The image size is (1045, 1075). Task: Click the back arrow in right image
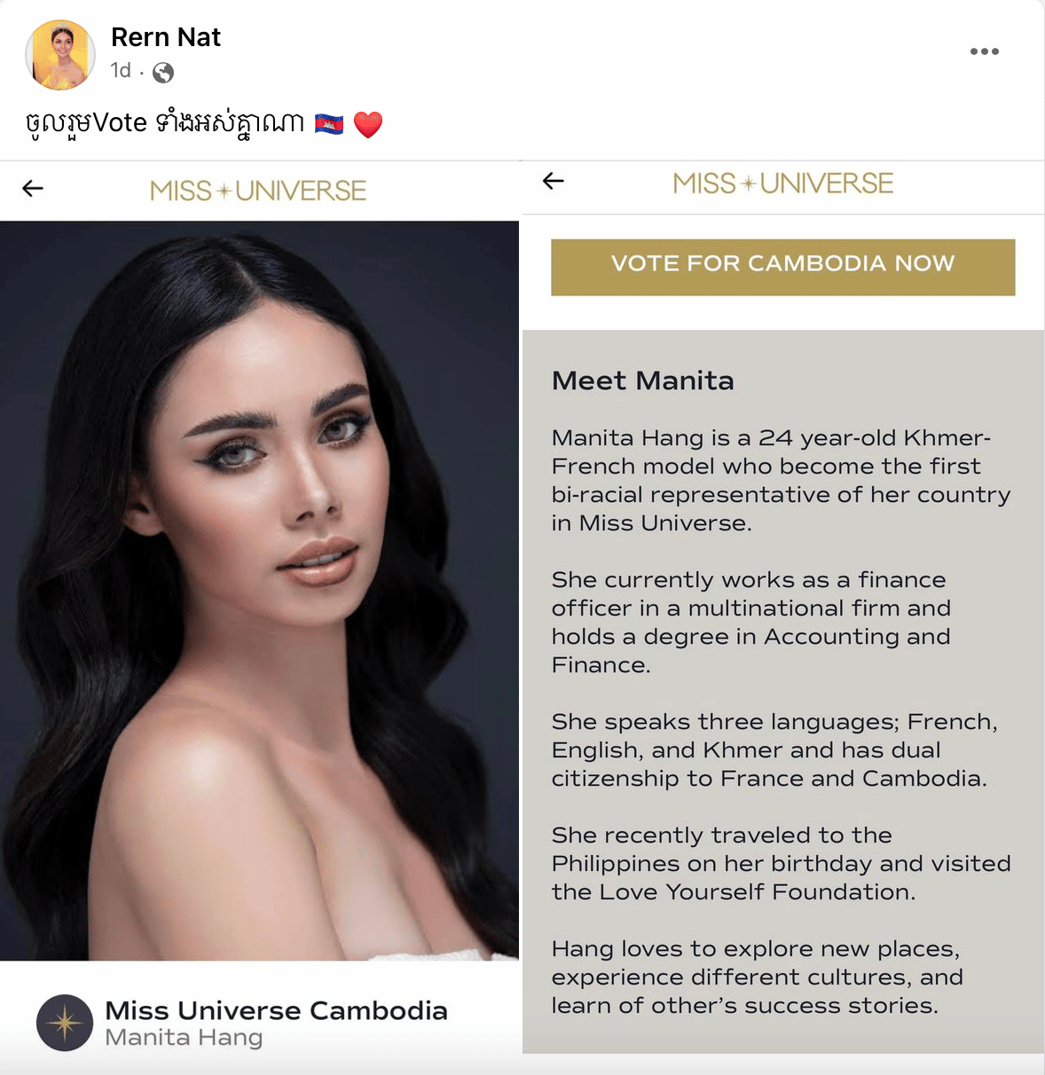(554, 181)
